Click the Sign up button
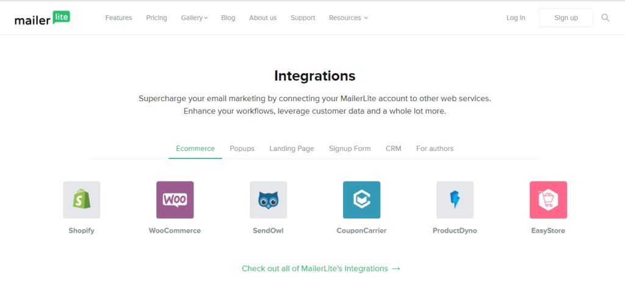This screenshot has width=625, height=301. 566,18
